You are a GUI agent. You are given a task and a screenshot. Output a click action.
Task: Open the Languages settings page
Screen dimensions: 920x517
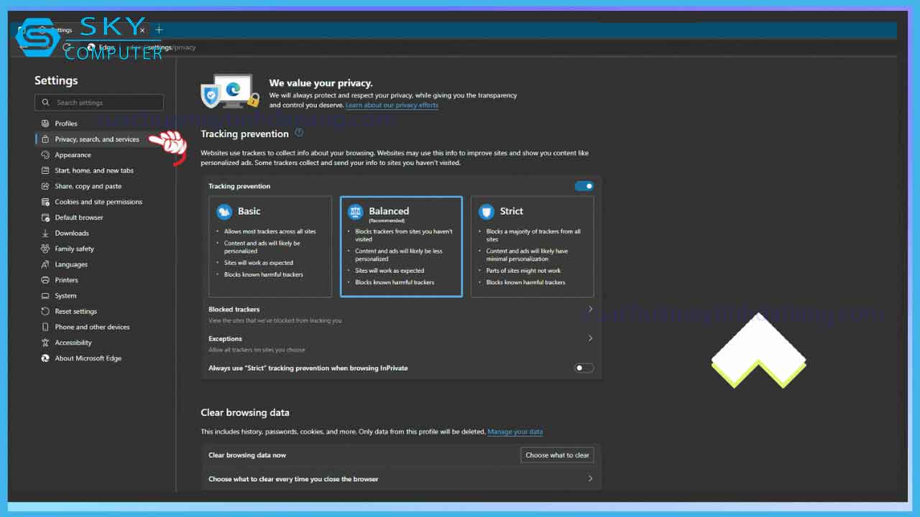(x=71, y=265)
